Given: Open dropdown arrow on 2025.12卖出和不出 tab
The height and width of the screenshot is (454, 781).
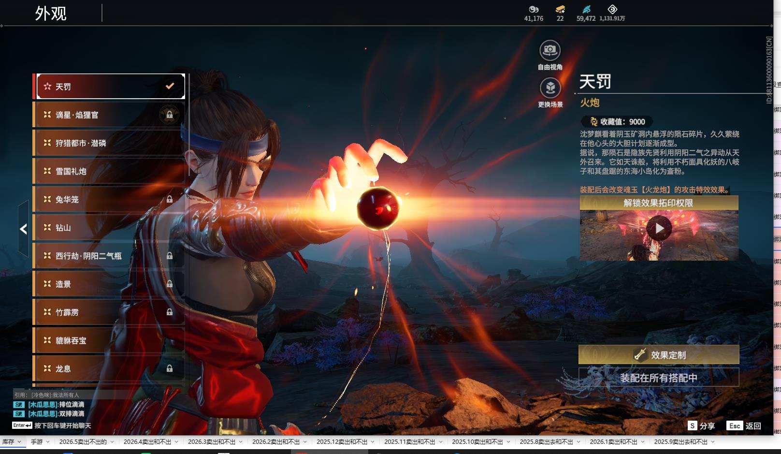Looking at the screenshot, I should [x=373, y=442].
